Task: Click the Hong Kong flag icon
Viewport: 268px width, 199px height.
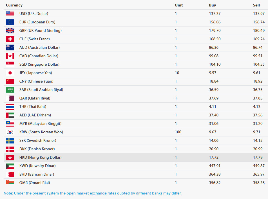Action: [10, 157]
